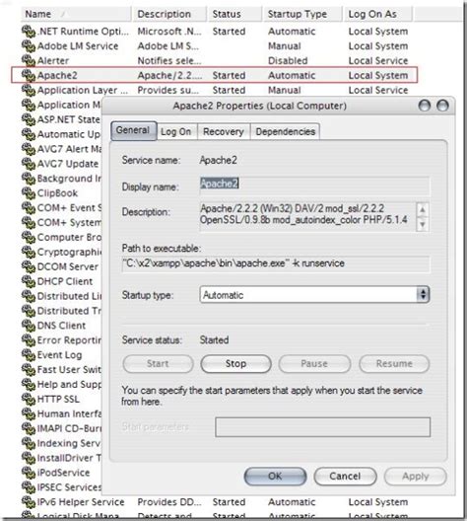Click the gear icon next to Adobe LM Service
This screenshot has width=467, height=521.
click(29, 46)
